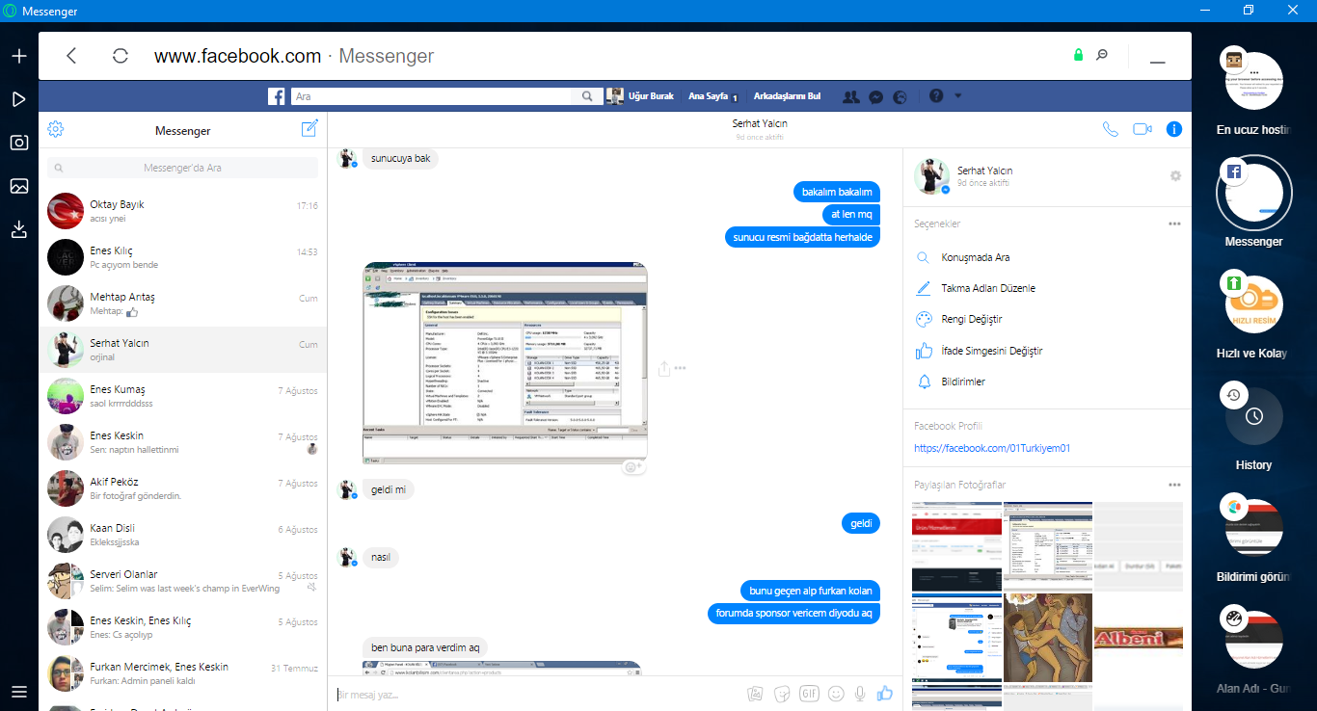Viewport: 1317px width, 711px height.
Task: Choose Takma Adları Düzenle option
Action: pyautogui.click(x=1047, y=288)
